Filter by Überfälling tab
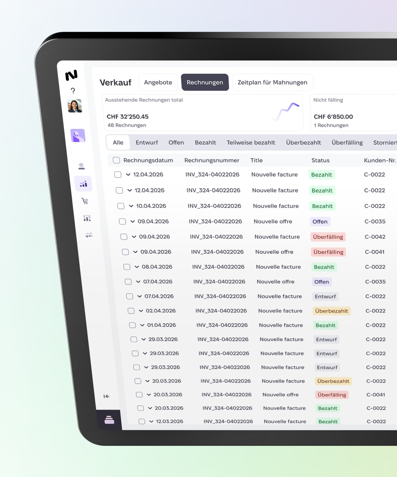 tap(347, 142)
